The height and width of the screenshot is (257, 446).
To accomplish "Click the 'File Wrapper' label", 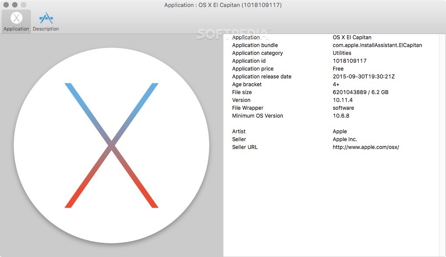I will tap(247, 108).
